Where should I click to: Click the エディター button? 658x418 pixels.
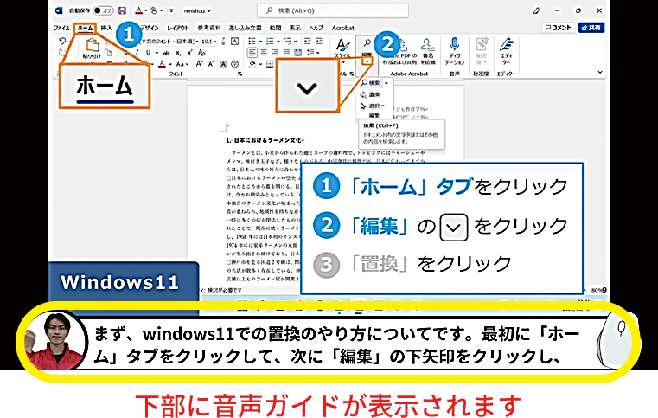[x=506, y=52]
